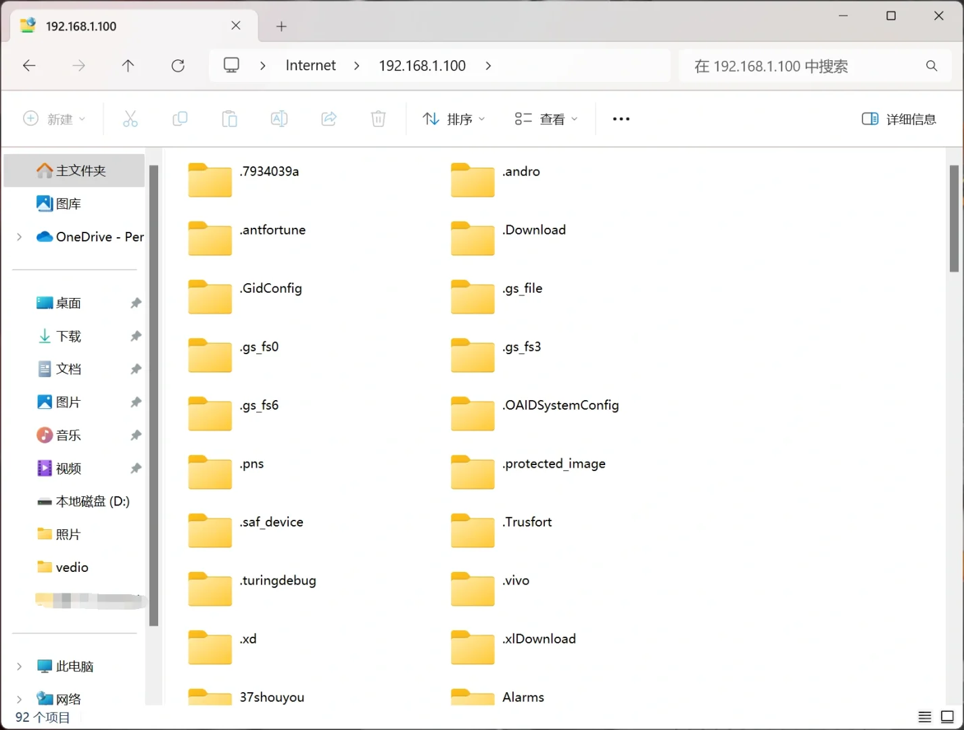Open 主文件夹 in the sidebar
The height and width of the screenshot is (730, 964).
point(74,170)
